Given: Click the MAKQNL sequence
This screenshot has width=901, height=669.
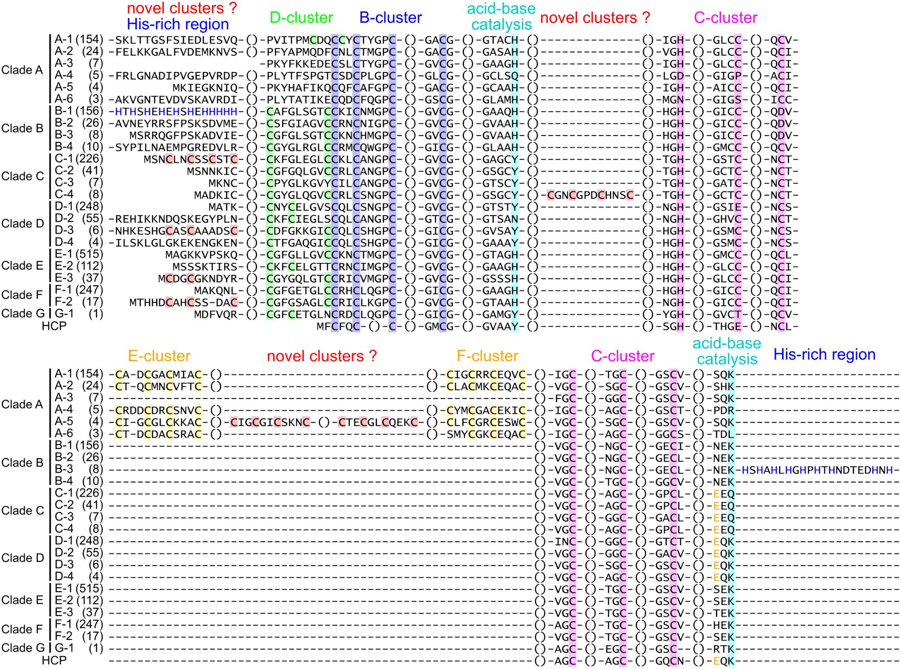Looking at the screenshot, I should 216,291.
